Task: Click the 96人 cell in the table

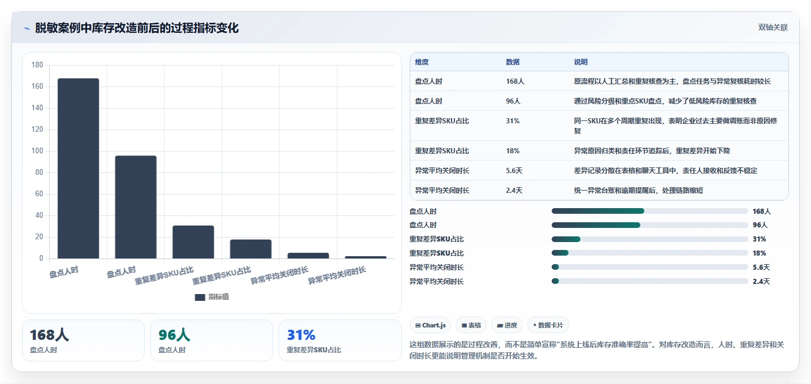Action: coord(513,101)
